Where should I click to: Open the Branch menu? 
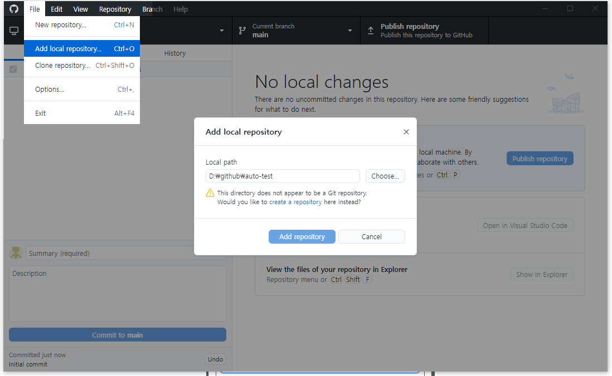coord(152,9)
